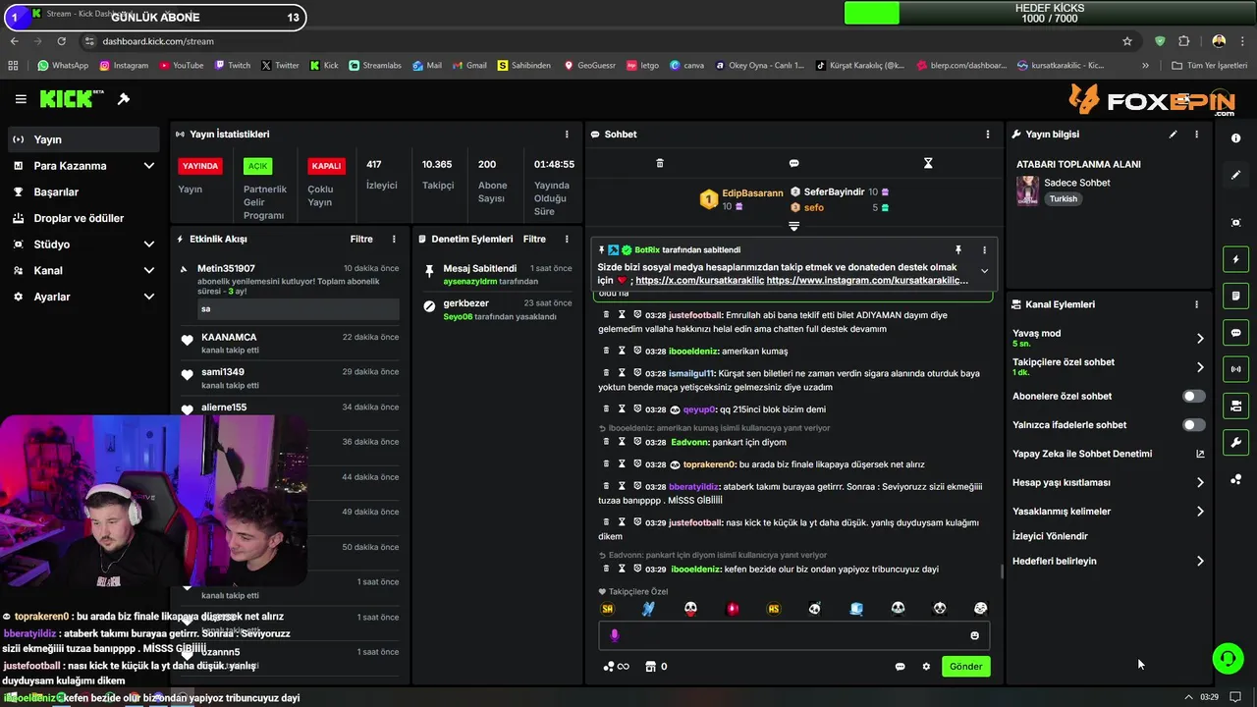Click the browser address bar

coord(609,41)
